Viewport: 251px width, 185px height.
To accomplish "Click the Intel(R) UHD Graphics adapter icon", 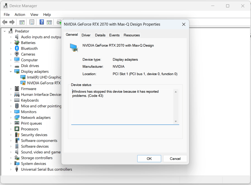I will 23,77.
